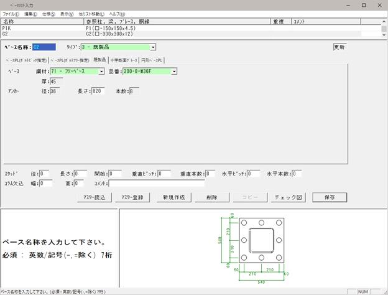Click the base plate drawing preview
This screenshot has height=295, width=388.
254,248
